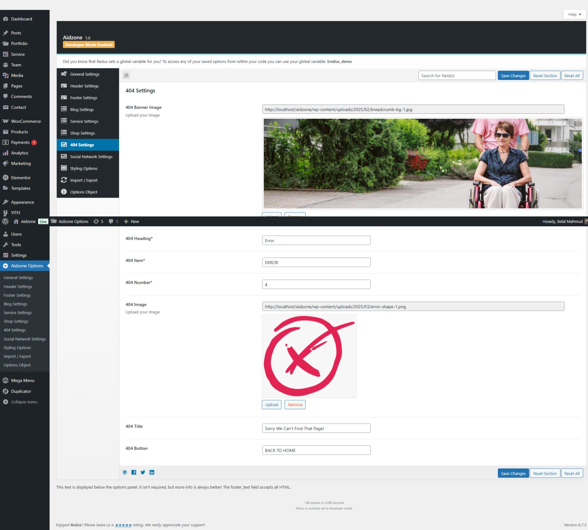The image size is (588, 530).
Task: Click the updates icon in admin bar
Action: pos(98,222)
